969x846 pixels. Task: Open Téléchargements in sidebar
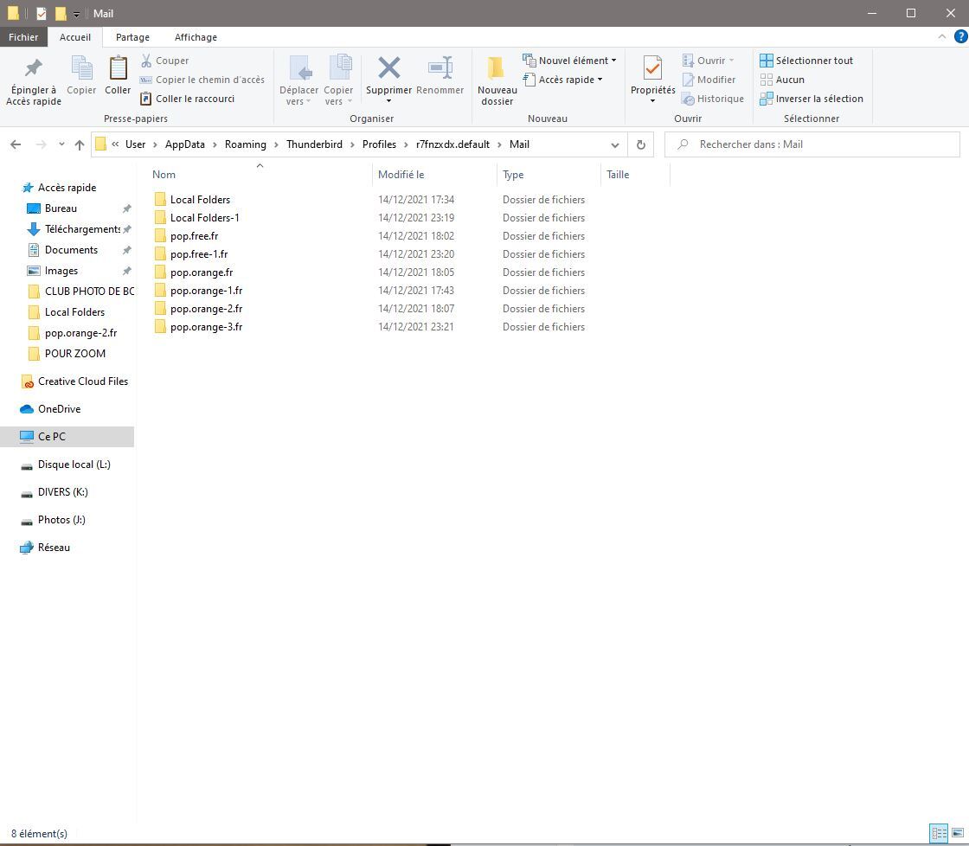(82, 229)
